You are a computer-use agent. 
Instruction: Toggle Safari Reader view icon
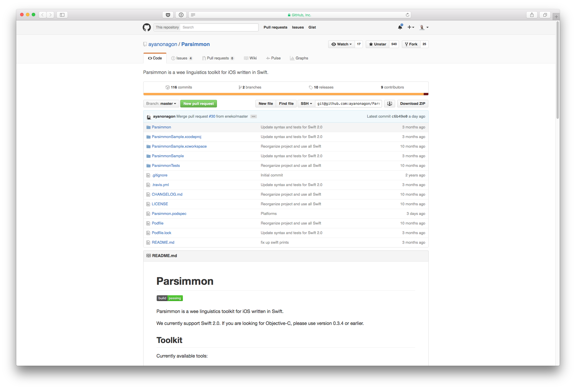[x=193, y=15]
